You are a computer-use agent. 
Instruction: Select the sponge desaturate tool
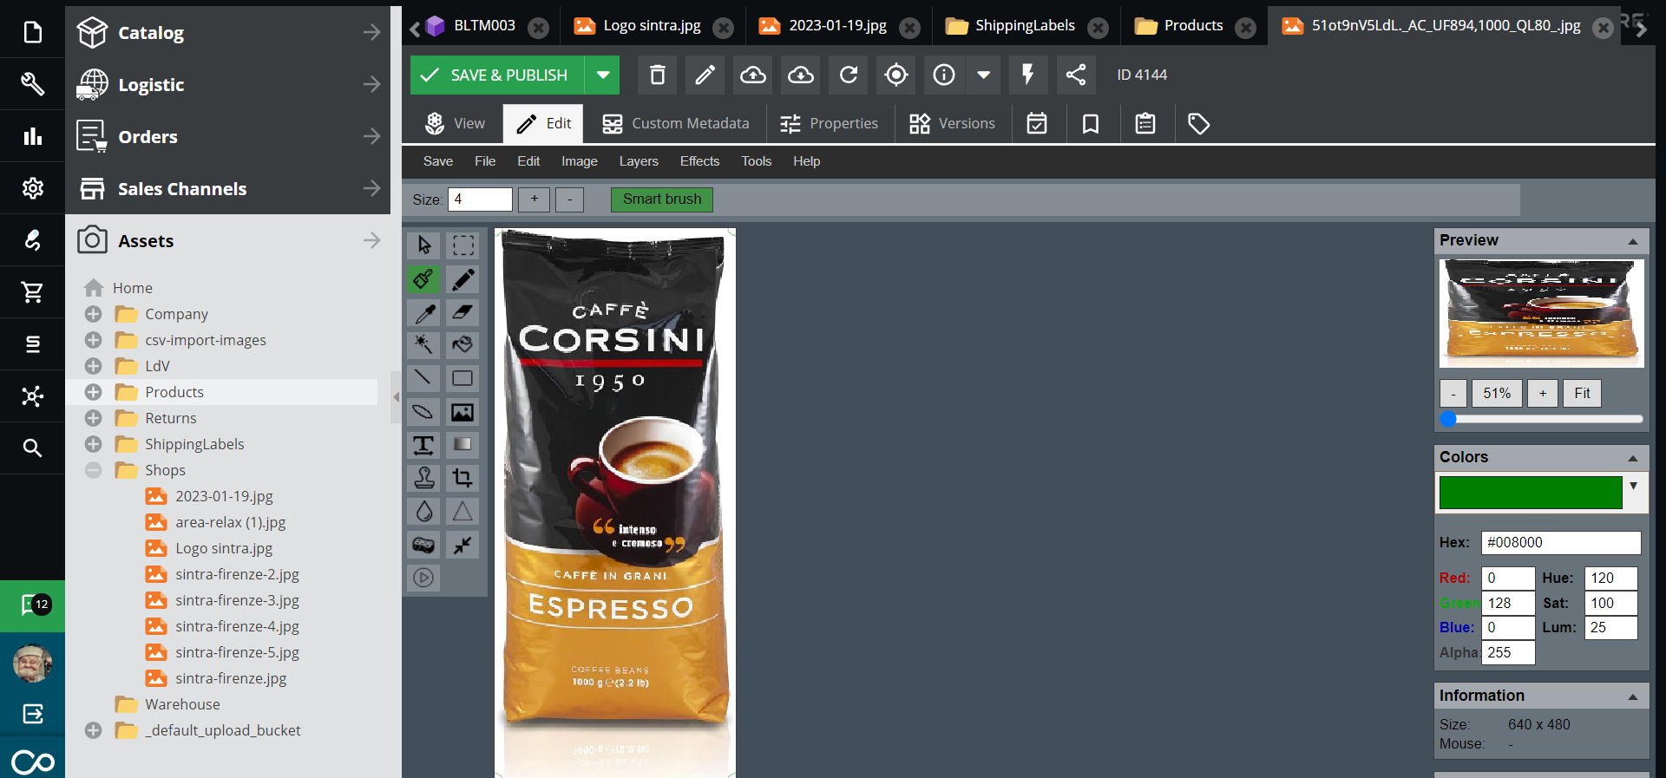click(x=423, y=545)
